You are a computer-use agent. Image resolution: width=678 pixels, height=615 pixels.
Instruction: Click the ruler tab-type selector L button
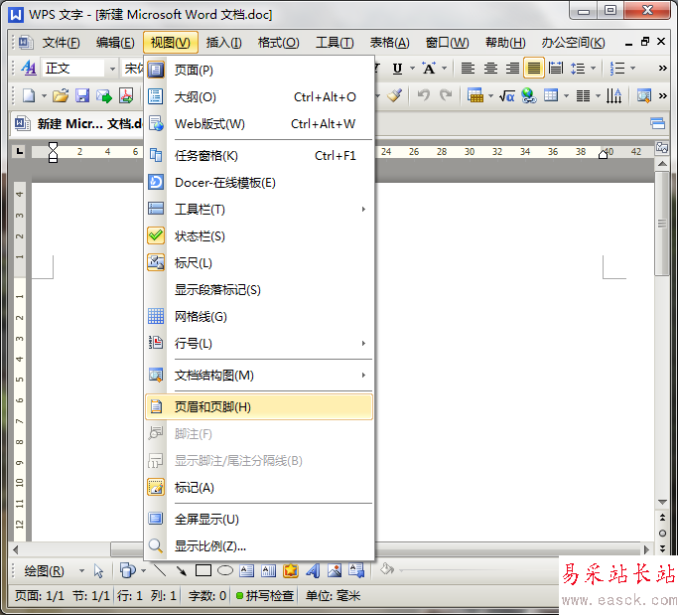pos(19,151)
